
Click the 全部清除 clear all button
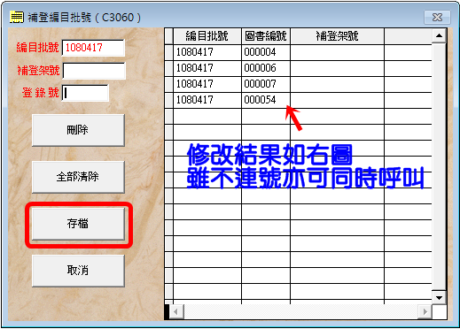point(78,177)
